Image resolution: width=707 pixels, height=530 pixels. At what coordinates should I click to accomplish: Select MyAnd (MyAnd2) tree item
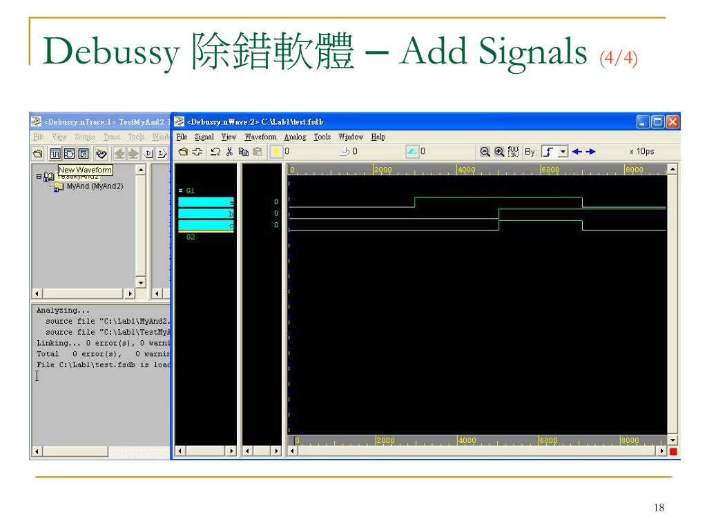coord(95,186)
